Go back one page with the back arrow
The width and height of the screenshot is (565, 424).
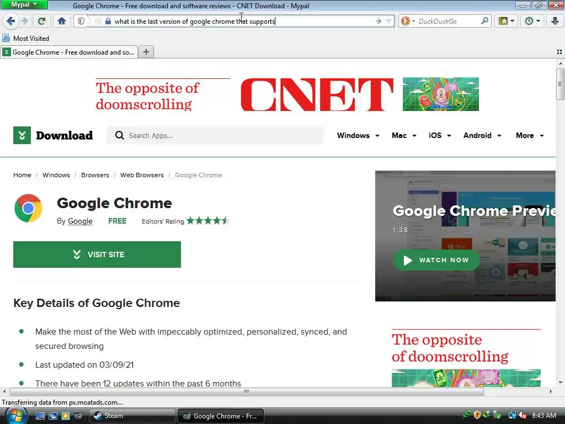(x=11, y=21)
